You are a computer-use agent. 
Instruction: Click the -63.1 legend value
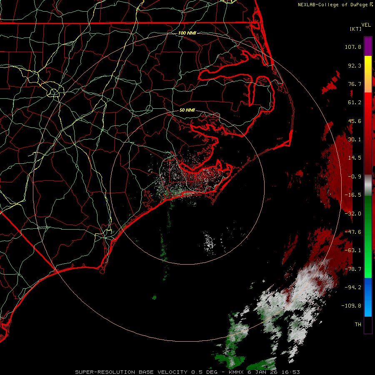[353, 250]
